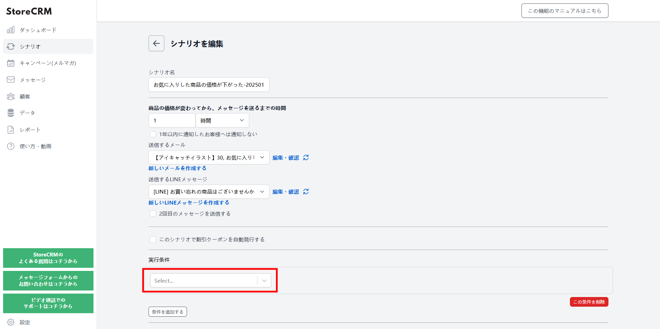The height and width of the screenshot is (329, 660).
Task: Click この機能のマニュアルはこちら button
Action: pyautogui.click(x=565, y=11)
